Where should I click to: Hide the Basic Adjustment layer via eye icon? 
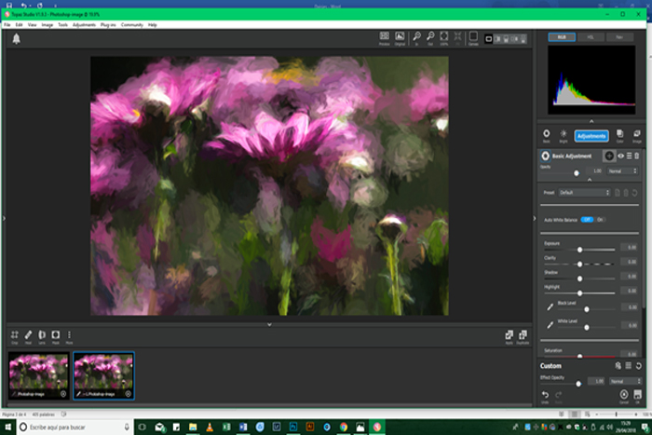point(620,156)
